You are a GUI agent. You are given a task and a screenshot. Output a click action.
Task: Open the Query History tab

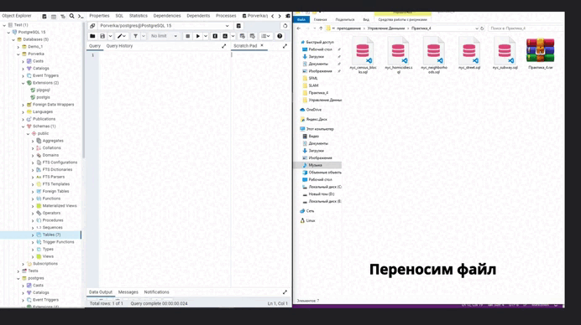click(119, 46)
